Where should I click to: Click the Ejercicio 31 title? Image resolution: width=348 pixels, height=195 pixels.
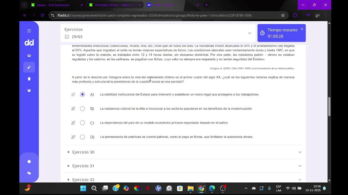coord(83,166)
